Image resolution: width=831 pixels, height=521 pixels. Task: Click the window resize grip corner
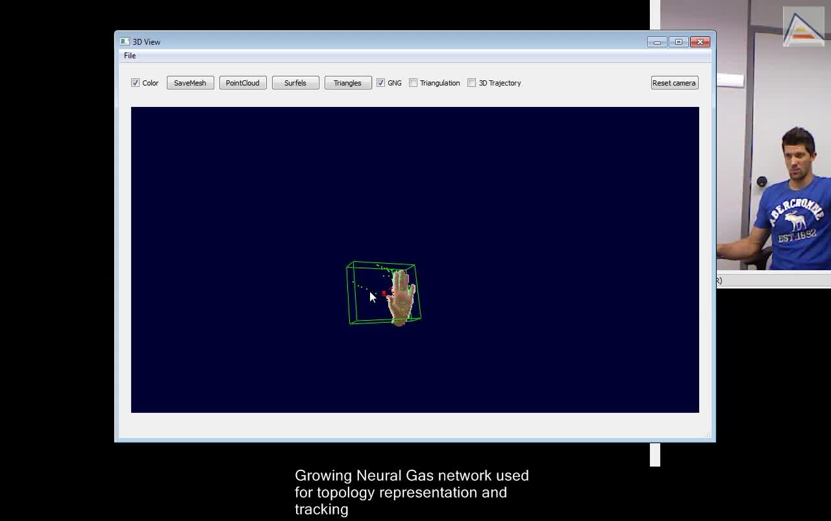tap(709, 435)
